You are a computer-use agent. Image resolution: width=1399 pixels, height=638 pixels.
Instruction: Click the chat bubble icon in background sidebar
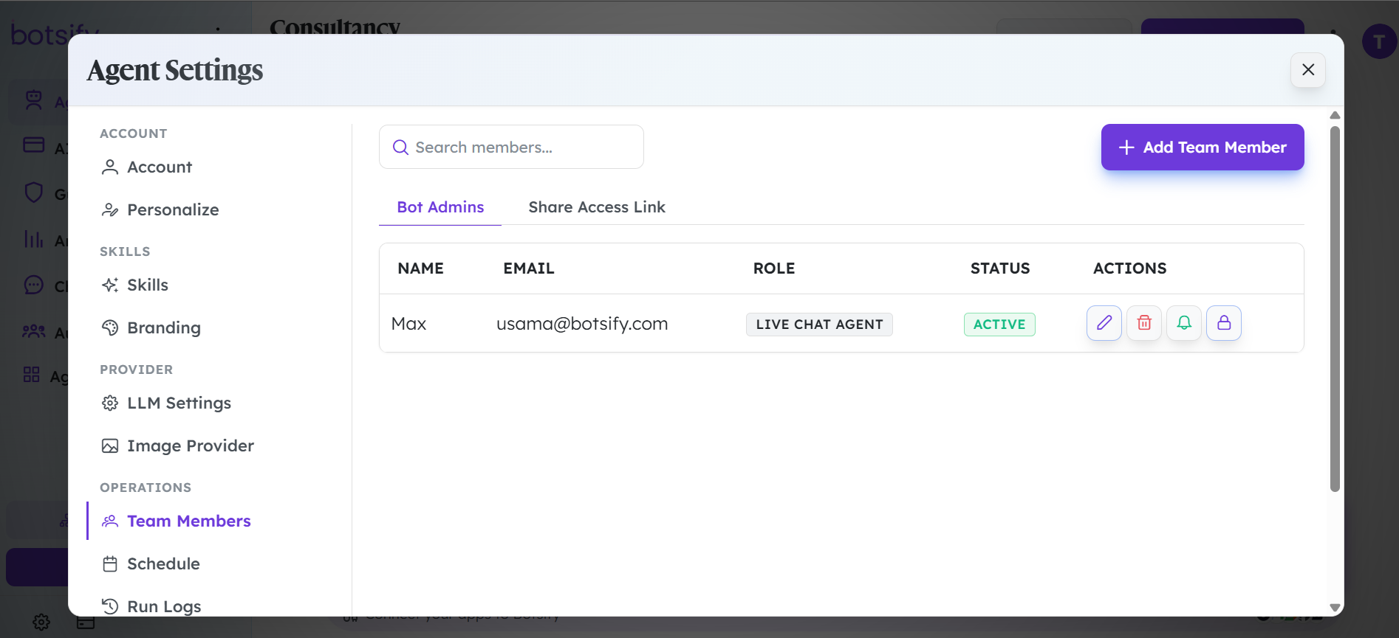[34, 285]
